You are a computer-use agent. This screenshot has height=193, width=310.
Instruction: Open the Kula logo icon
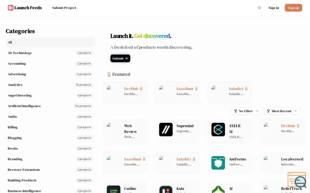(x=166, y=189)
